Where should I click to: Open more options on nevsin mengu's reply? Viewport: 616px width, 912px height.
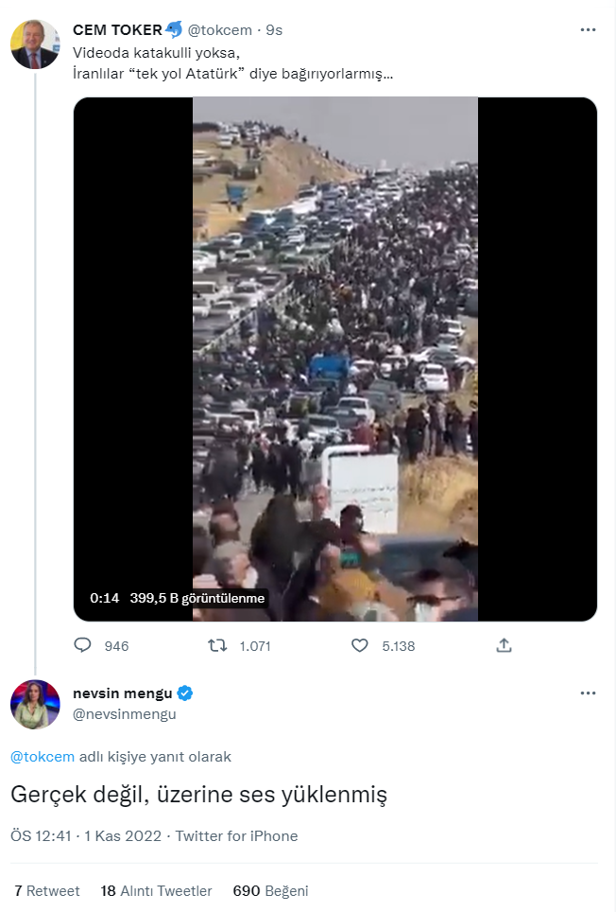pos(587,693)
